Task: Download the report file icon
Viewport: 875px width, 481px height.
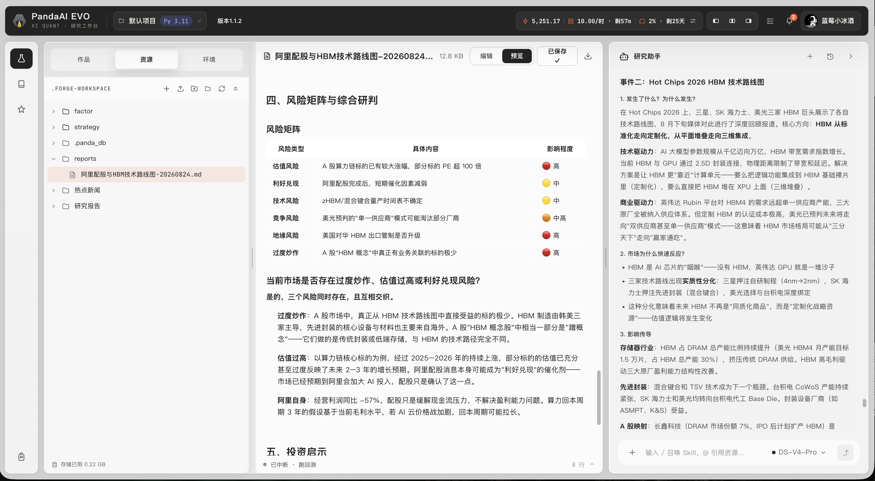Action: 588,56
